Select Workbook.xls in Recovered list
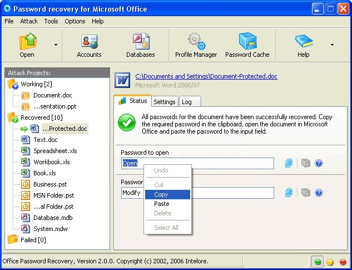352x270 pixels. pos(52,162)
